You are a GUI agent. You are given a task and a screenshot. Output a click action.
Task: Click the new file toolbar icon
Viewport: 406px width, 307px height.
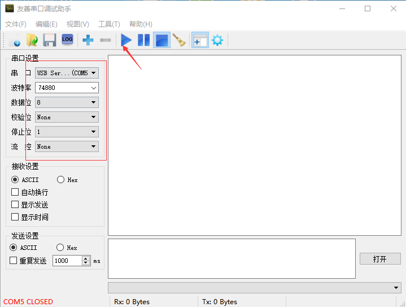tap(15, 40)
